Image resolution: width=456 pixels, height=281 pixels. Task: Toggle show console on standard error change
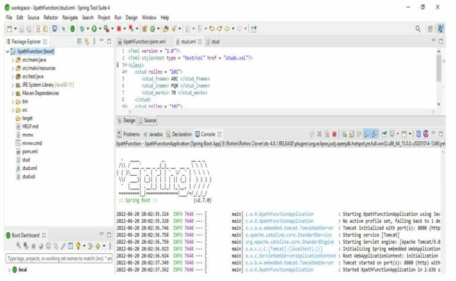click(374, 134)
